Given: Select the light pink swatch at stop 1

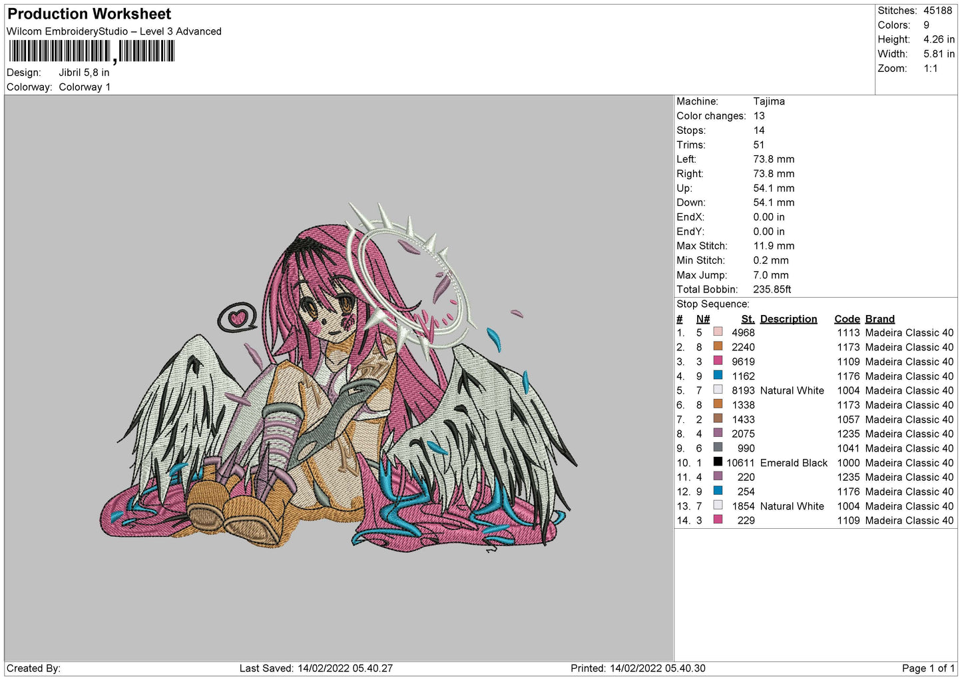Looking at the screenshot, I should coord(718,332).
